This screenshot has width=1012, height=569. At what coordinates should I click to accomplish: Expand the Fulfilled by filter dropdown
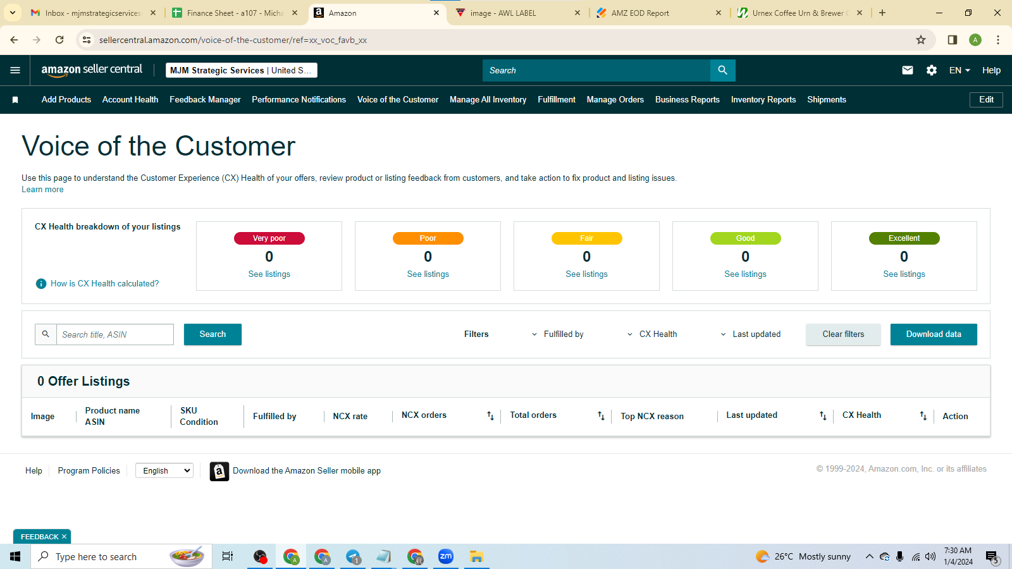click(557, 334)
